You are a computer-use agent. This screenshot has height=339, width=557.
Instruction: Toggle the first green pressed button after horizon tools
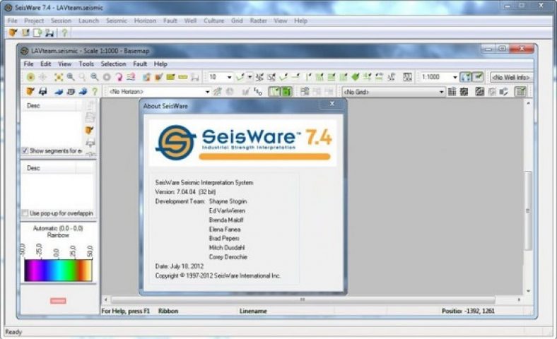tap(274, 92)
